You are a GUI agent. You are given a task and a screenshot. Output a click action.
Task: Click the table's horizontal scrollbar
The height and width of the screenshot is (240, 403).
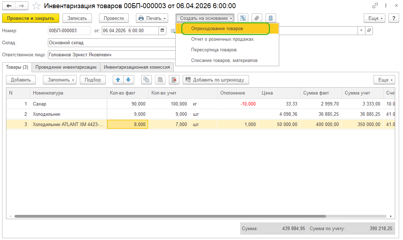[x=170, y=216]
